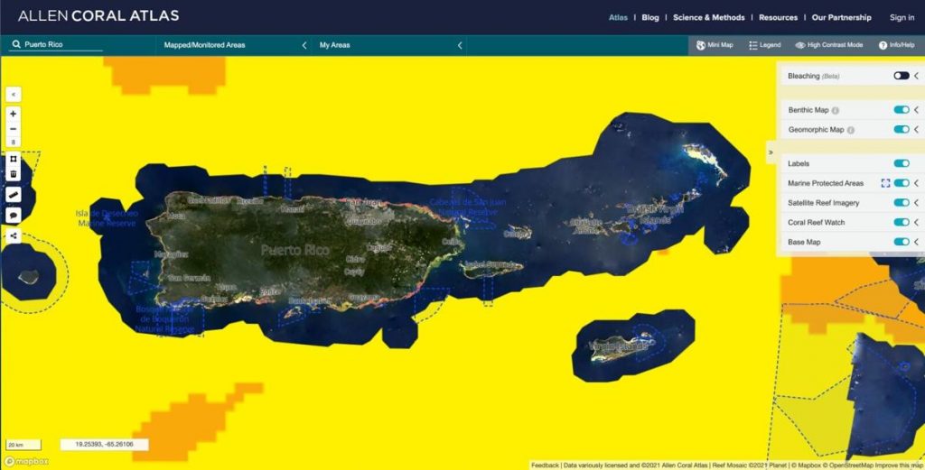This screenshot has height=470, width=925.
Task: Click the Marine Protected Areas focus icon
Action: pyautogui.click(x=886, y=183)
